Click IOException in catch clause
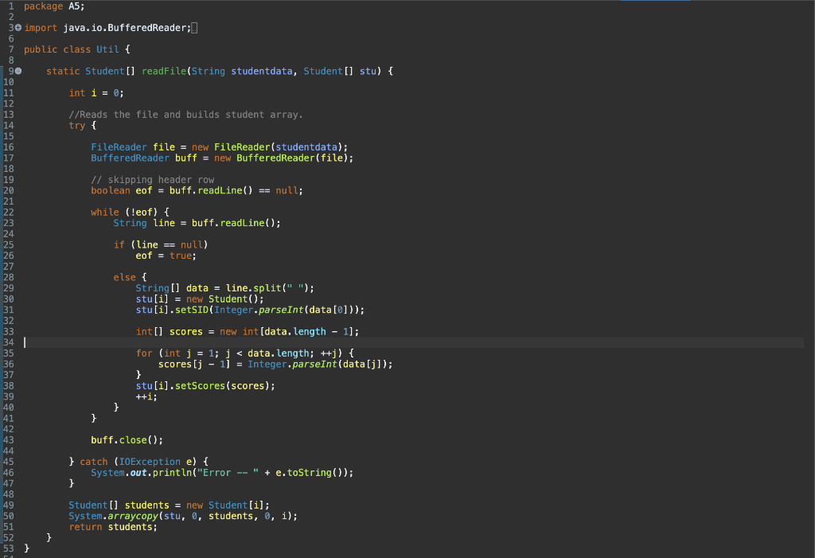 click(150, 462)
